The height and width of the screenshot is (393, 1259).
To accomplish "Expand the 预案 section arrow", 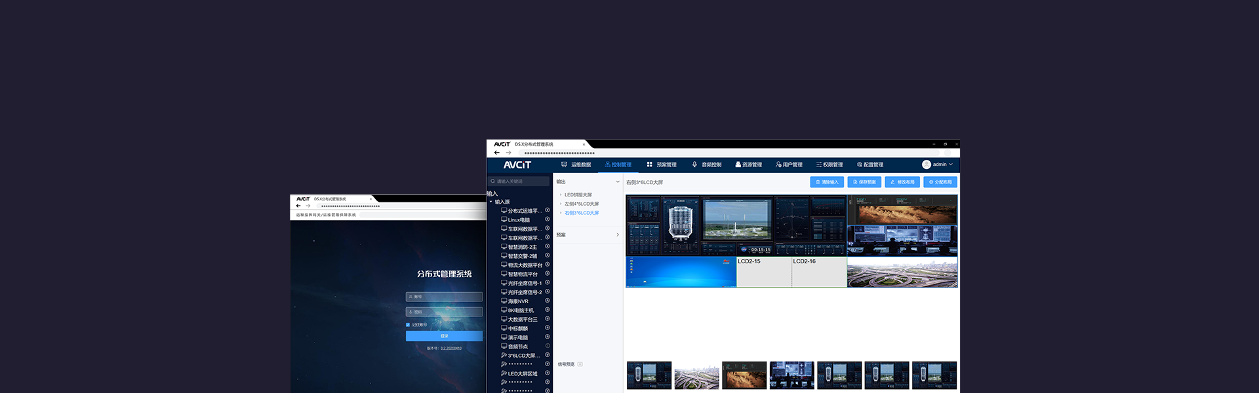I will [x=617, y=234].
